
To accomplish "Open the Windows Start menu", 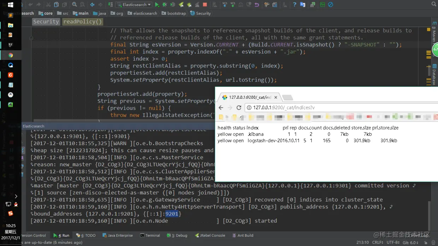I will pos(11,5).
